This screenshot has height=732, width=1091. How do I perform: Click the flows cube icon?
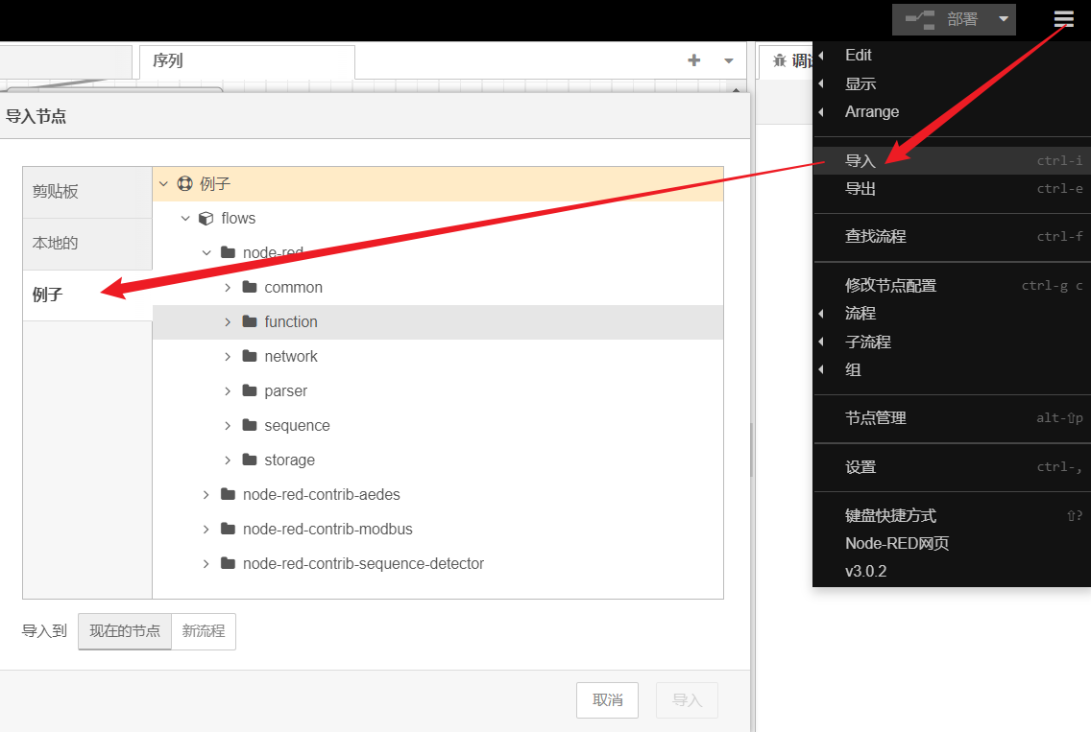(206, 219)
